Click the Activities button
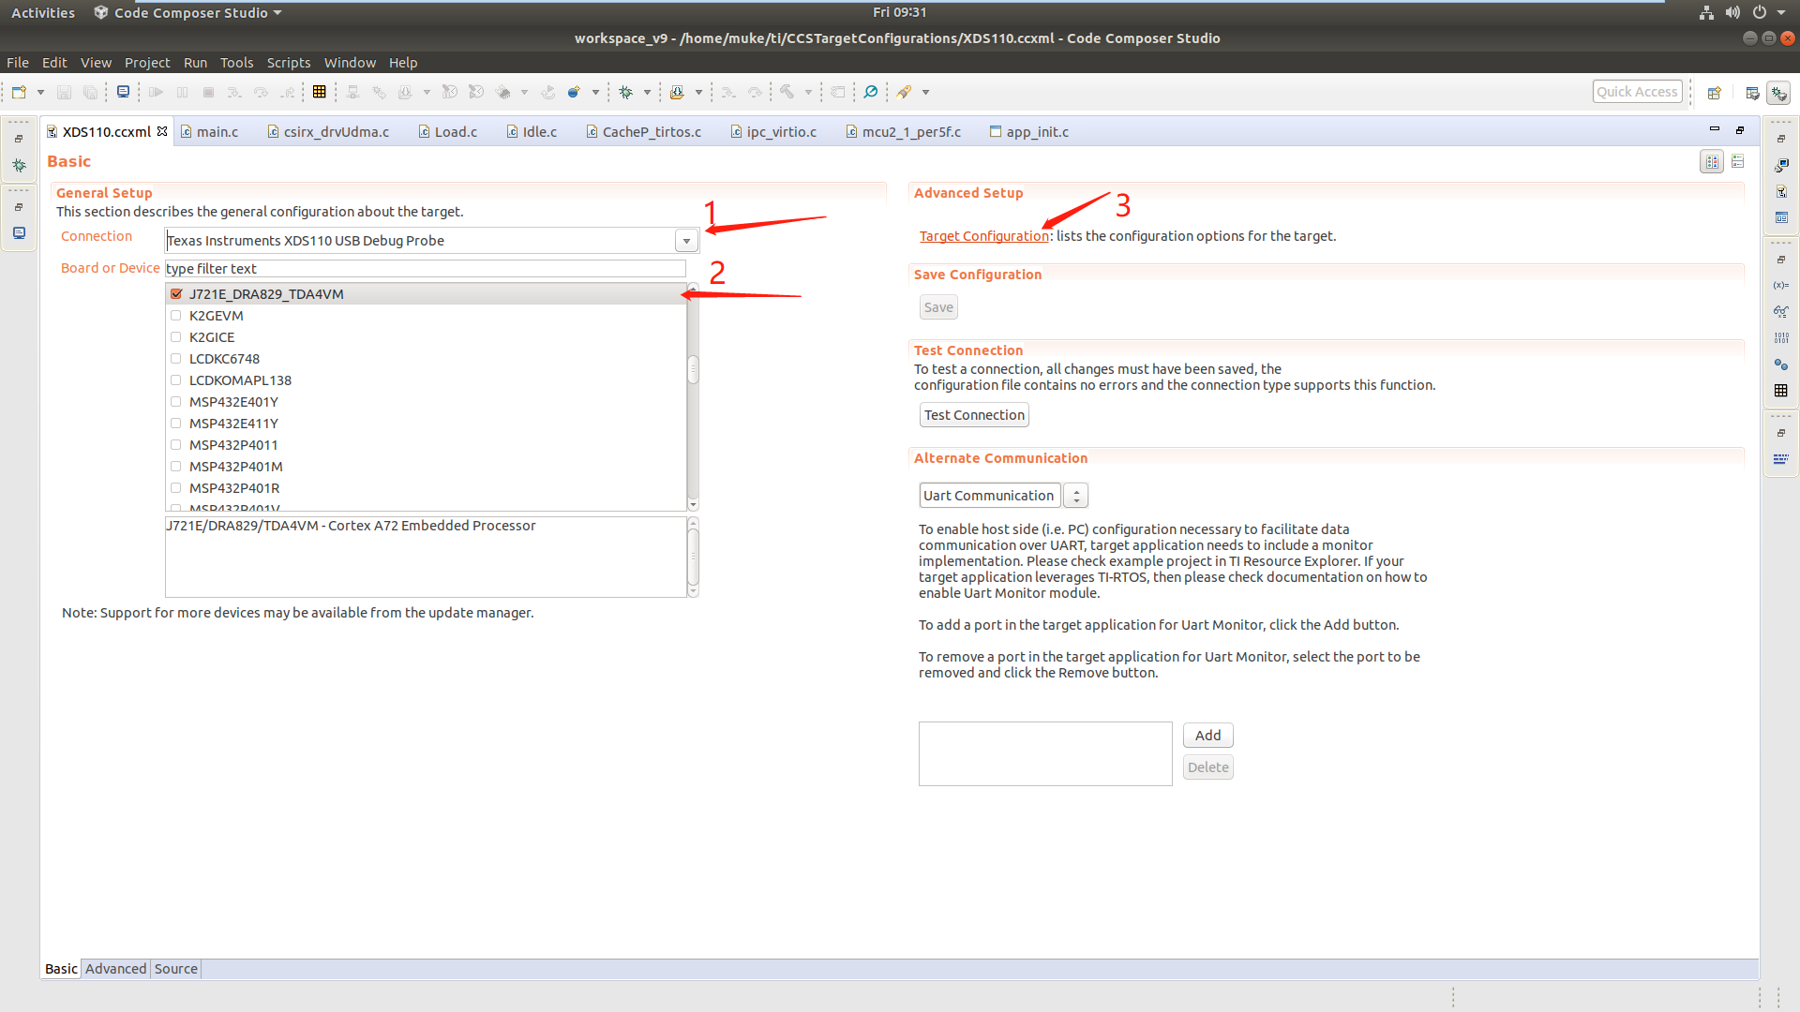 [x=43, y=12]
